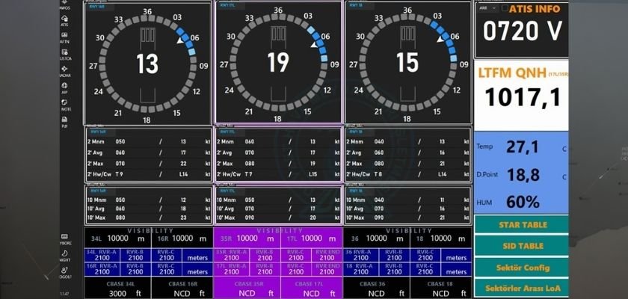
Task: Switch to NIGHT mode icon
Action: pos(66,256)
